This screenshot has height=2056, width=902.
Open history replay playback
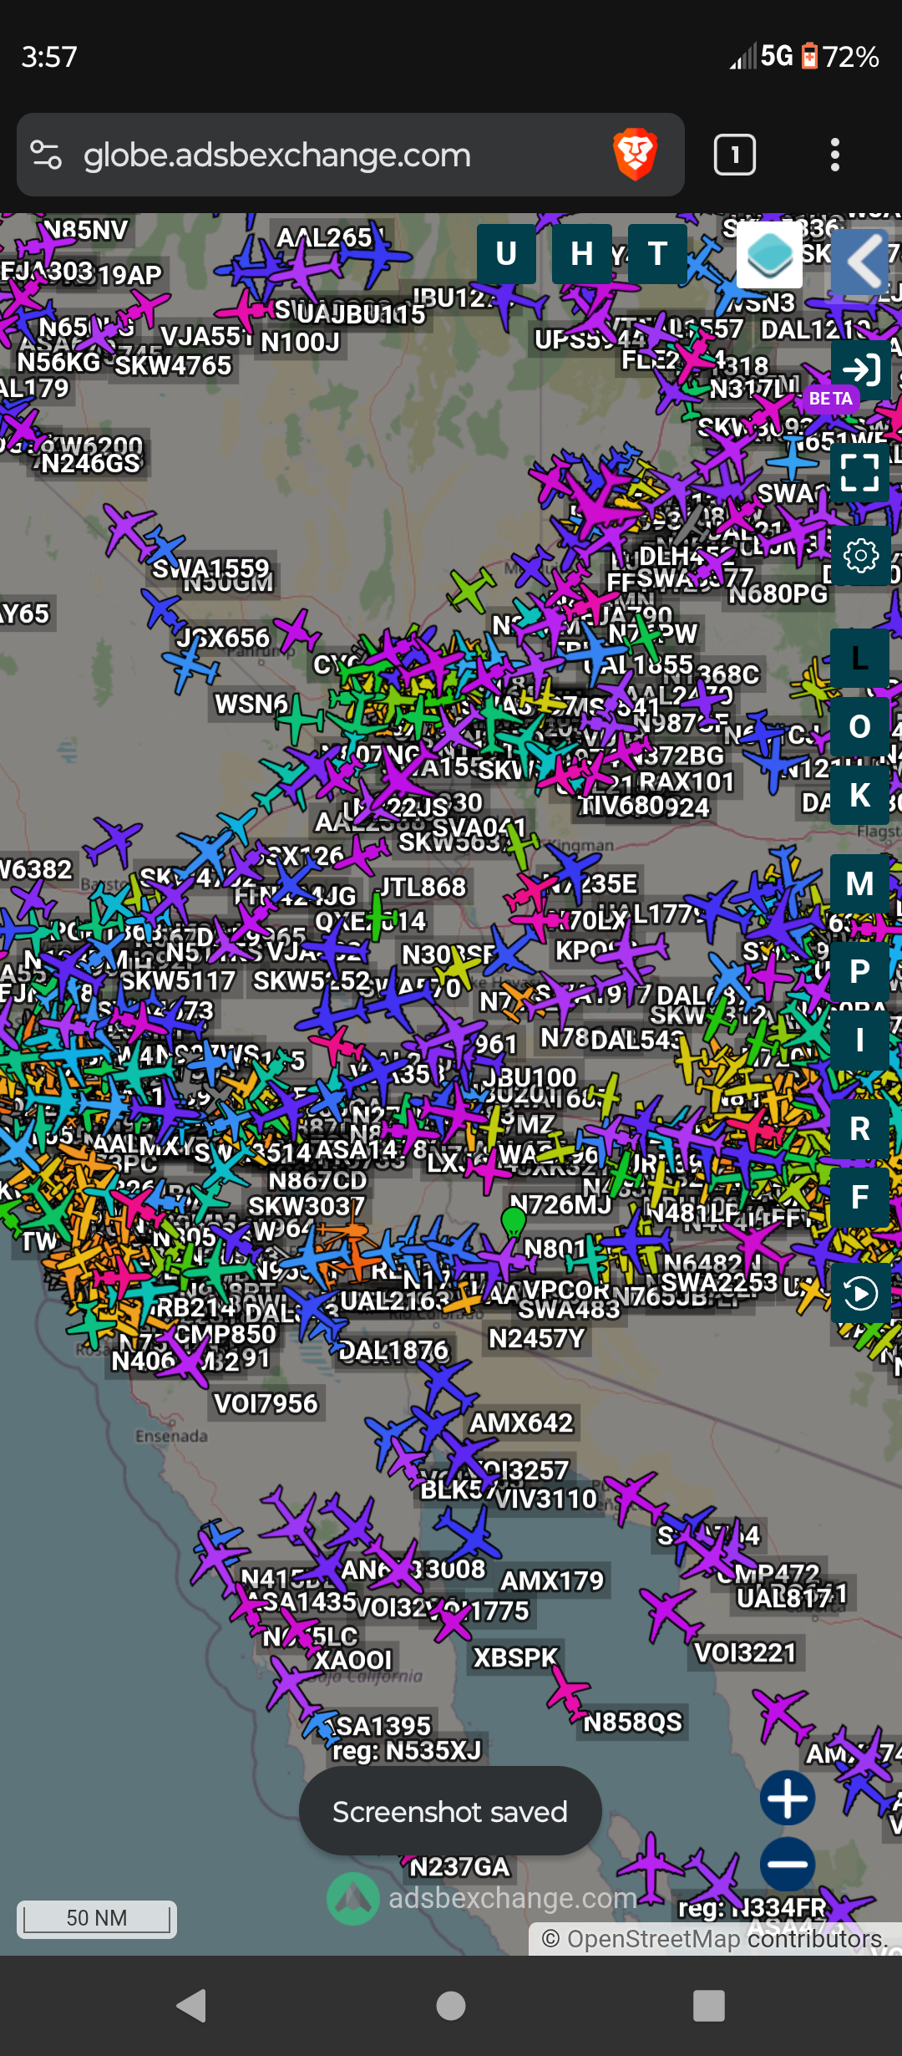pyautogui.click(x=860, y=1293)
